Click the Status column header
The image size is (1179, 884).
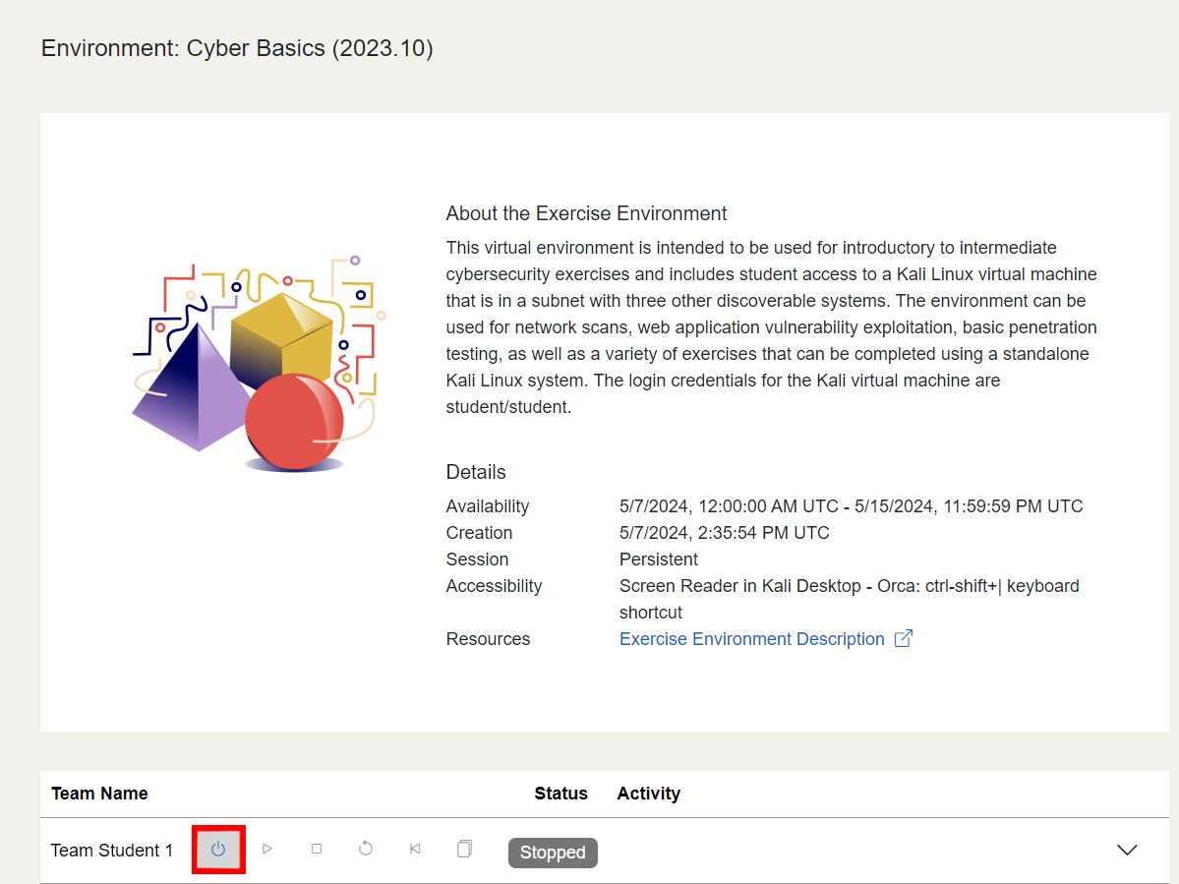coord(560,794)
